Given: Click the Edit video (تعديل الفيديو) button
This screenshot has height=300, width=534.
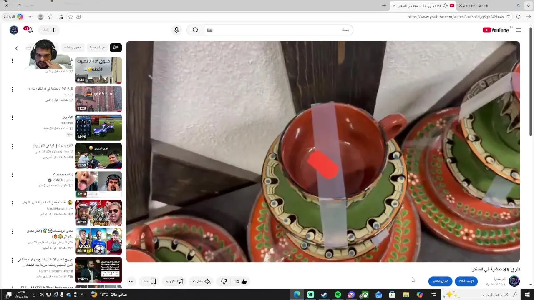Looking at the screenshot, I should coord(440,281).
